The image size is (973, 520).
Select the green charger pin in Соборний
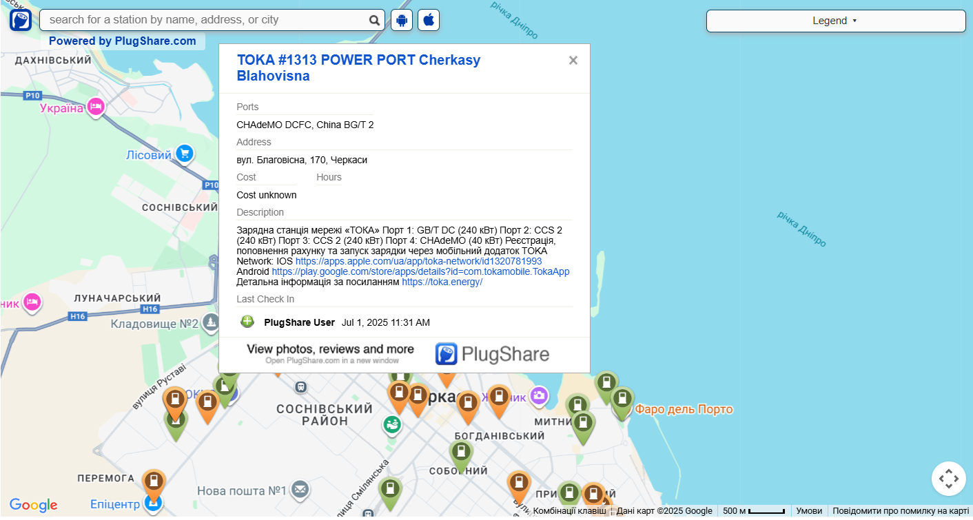tap(461, 454)
